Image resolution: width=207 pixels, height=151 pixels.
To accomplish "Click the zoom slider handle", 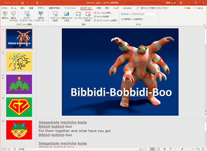I will (x=182, y=149).
